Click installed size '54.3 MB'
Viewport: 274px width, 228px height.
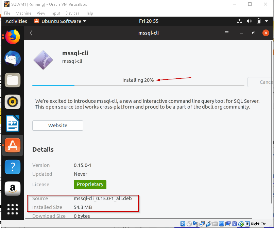pos(83,207)
